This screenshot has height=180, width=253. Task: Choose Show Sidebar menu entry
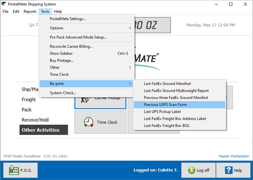86,53
